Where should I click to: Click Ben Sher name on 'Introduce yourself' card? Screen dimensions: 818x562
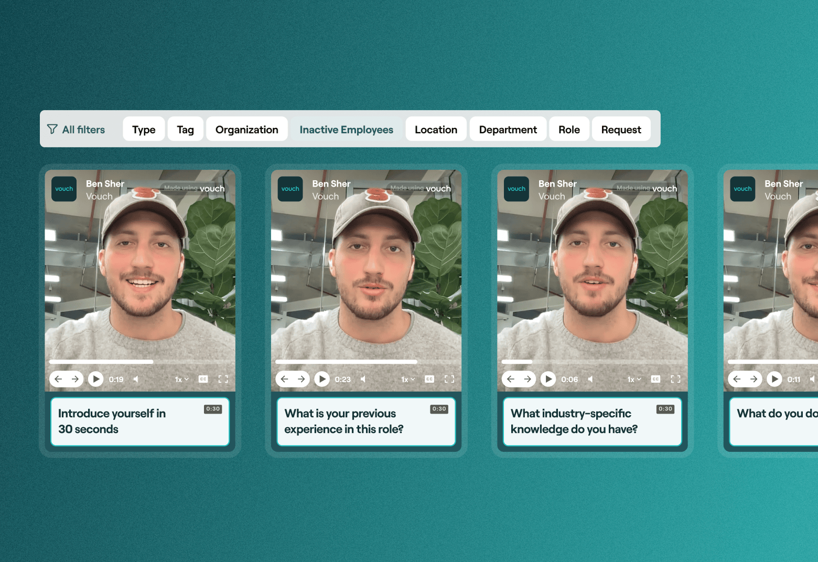[105, 183]
